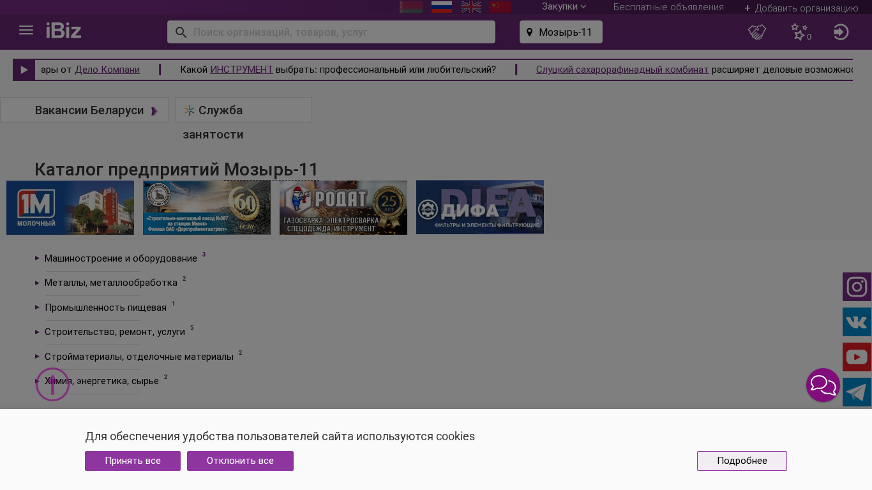Open Химия, энергетика, сырье category
The image size is (872, 490).
coord(101,381)
